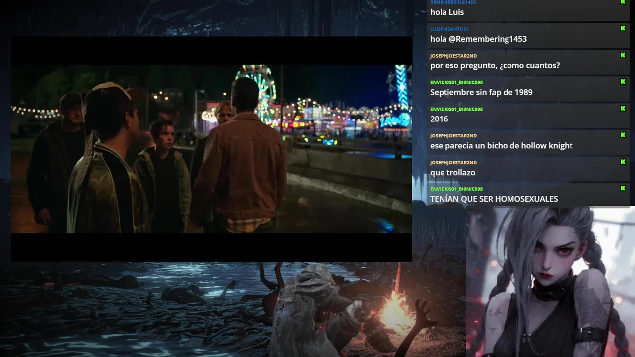This screenshot has height=357, width=635.
Task: Click username ENVIDI0S01_BI0NIC098 above "2016"
Action: tap(456, 109)
